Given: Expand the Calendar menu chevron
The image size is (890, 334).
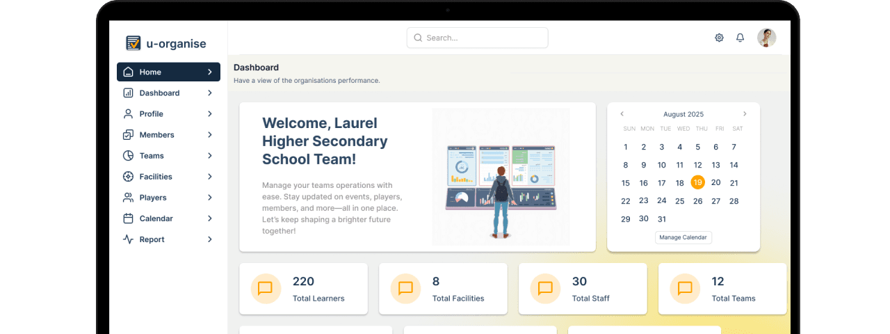Looking at the screenshot, I should [x=210, y=218].
